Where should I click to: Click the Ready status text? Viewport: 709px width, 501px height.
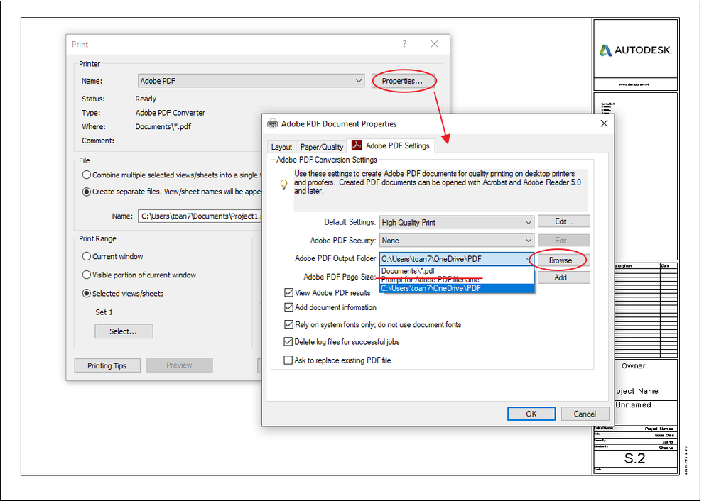tap(146, 99)
